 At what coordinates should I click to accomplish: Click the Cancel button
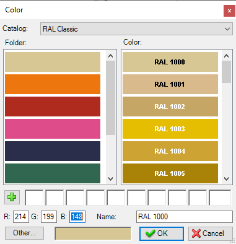coord(210,233)
